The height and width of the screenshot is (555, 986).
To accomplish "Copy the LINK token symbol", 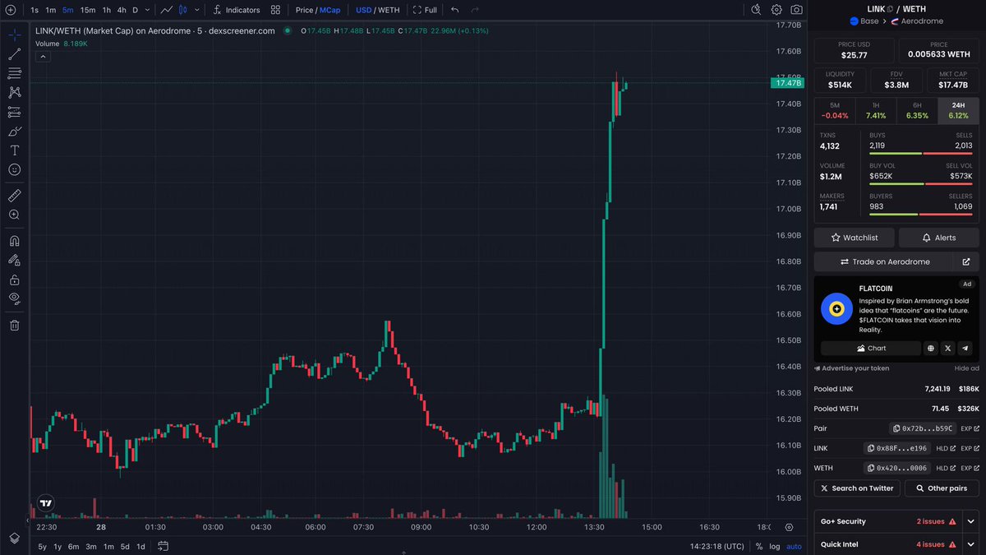I will (x=890, y=8).
